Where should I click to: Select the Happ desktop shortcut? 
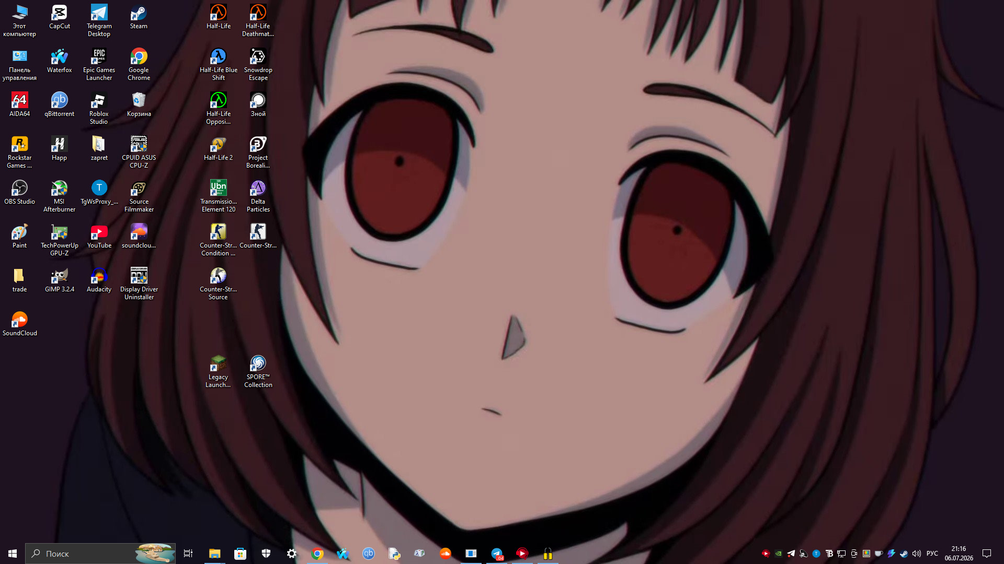(x=59, y=149)
